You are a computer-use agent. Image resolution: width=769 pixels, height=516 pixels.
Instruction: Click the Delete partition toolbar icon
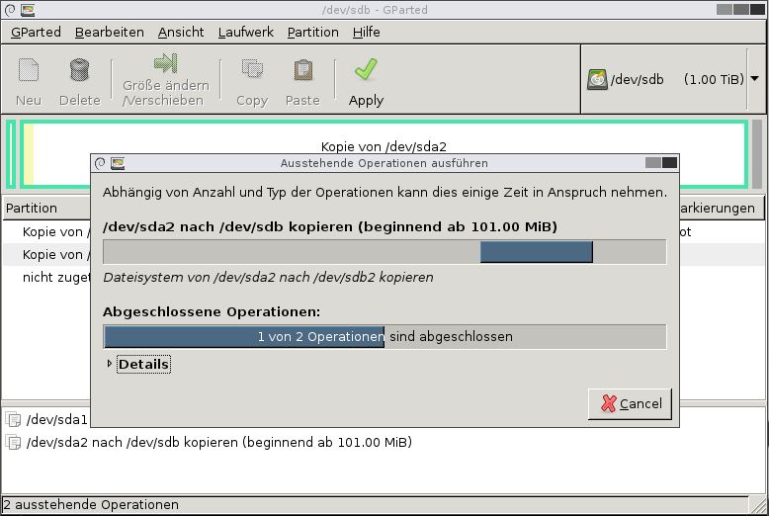coord(79,71)
